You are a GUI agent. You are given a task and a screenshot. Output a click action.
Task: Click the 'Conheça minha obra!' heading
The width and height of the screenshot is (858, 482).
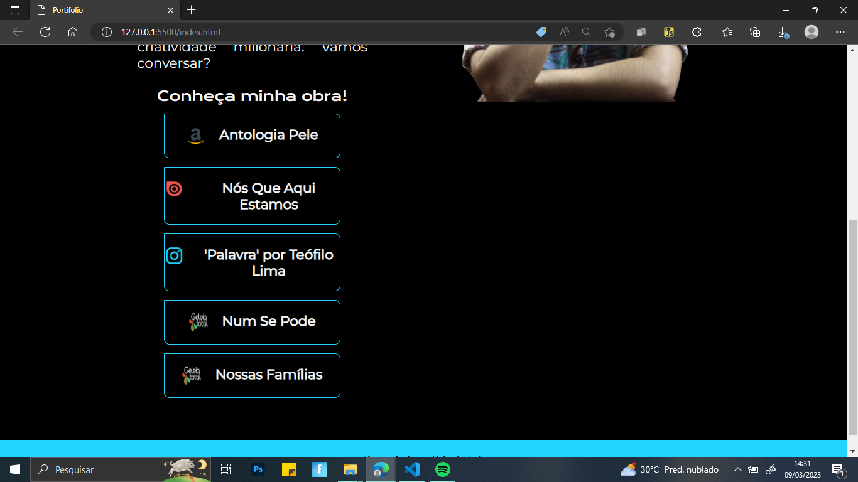pyautogui.click(x=252, y=97)
